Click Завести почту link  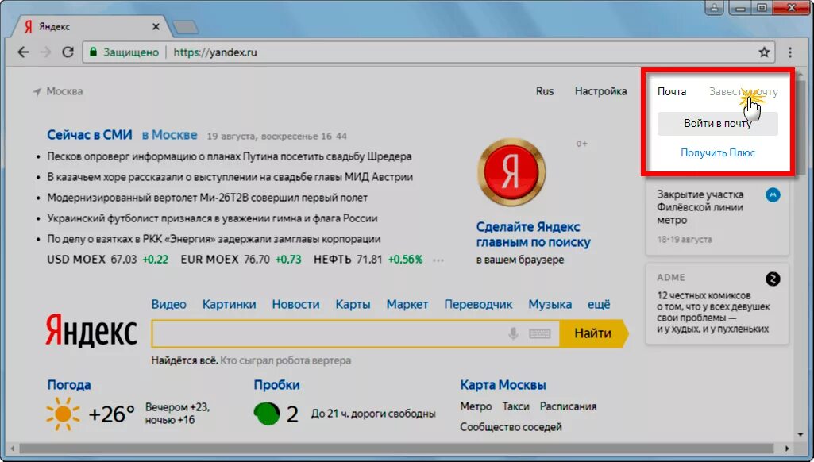(743, 91)
